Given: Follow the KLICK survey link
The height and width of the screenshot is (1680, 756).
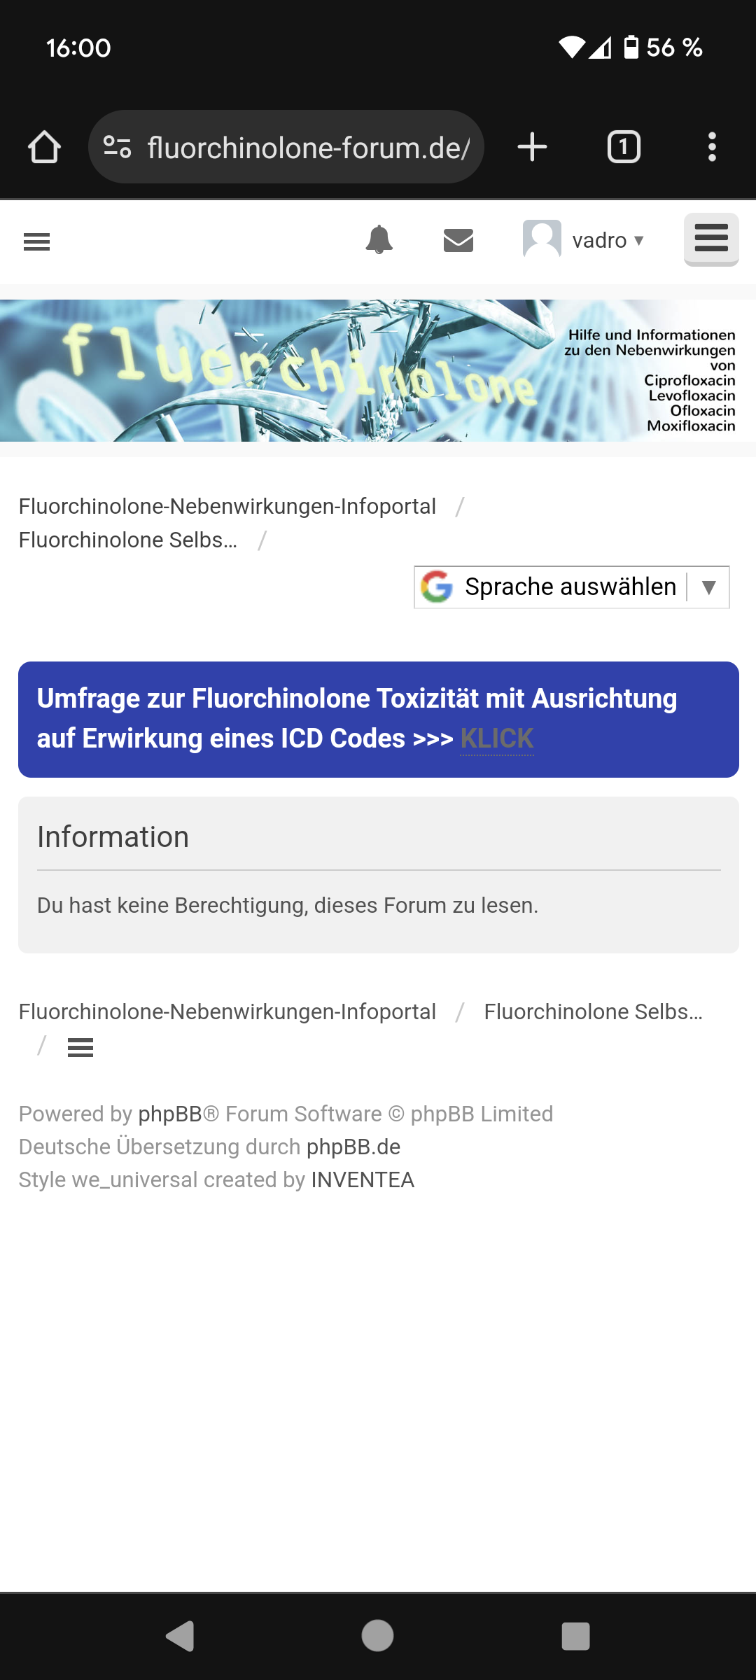Looking at the screenshot, I should (x=497, y=738).
